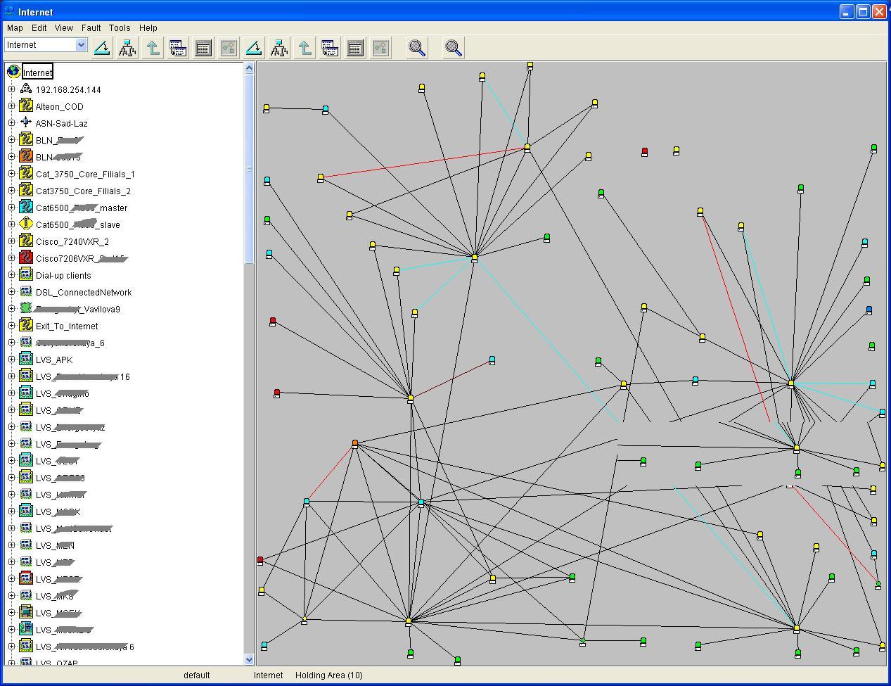Screen dimensions: 891x686
Task: Click the ASN-Sad-Laz four-arrow icon
Action: pos(26,122)
